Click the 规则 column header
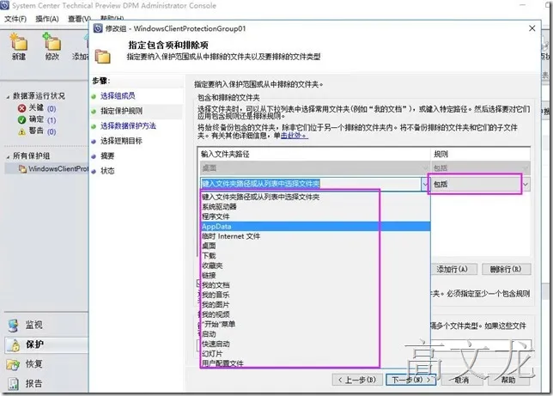Image resolution: width=553 pixels, height=396 pixels. coord(481,155)
